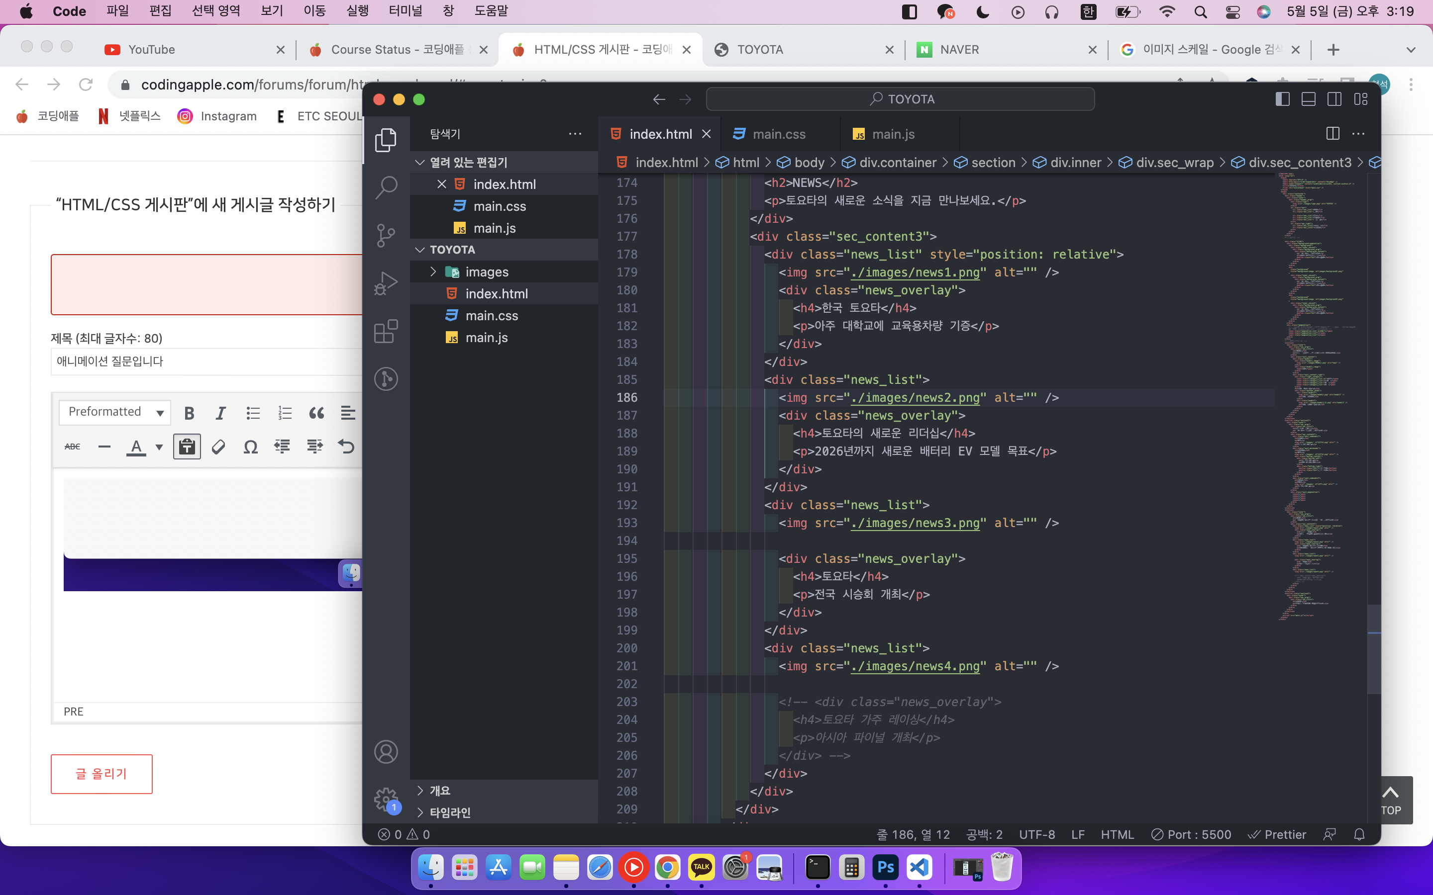The height and width of the screenshot is (895, 1433).
Task: Click the post submit button on forum
Action: tap(102, 774)
